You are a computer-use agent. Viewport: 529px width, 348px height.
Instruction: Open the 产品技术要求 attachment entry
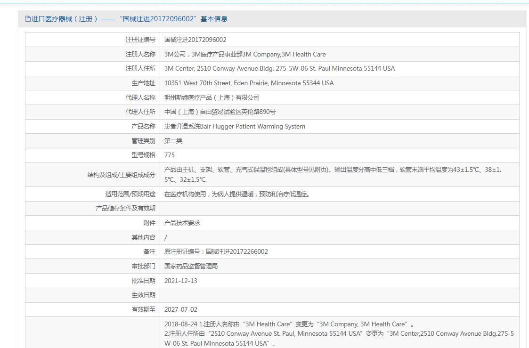(182, 223)
